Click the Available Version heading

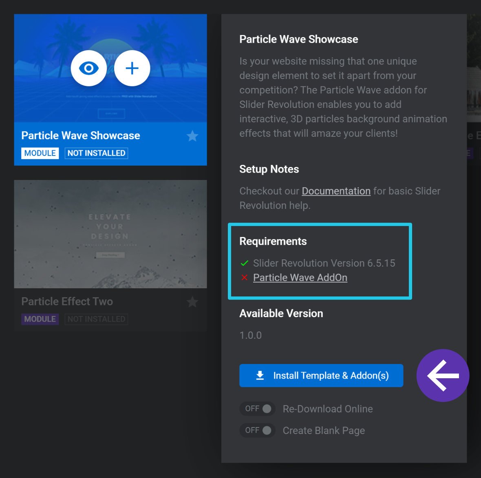281,314
